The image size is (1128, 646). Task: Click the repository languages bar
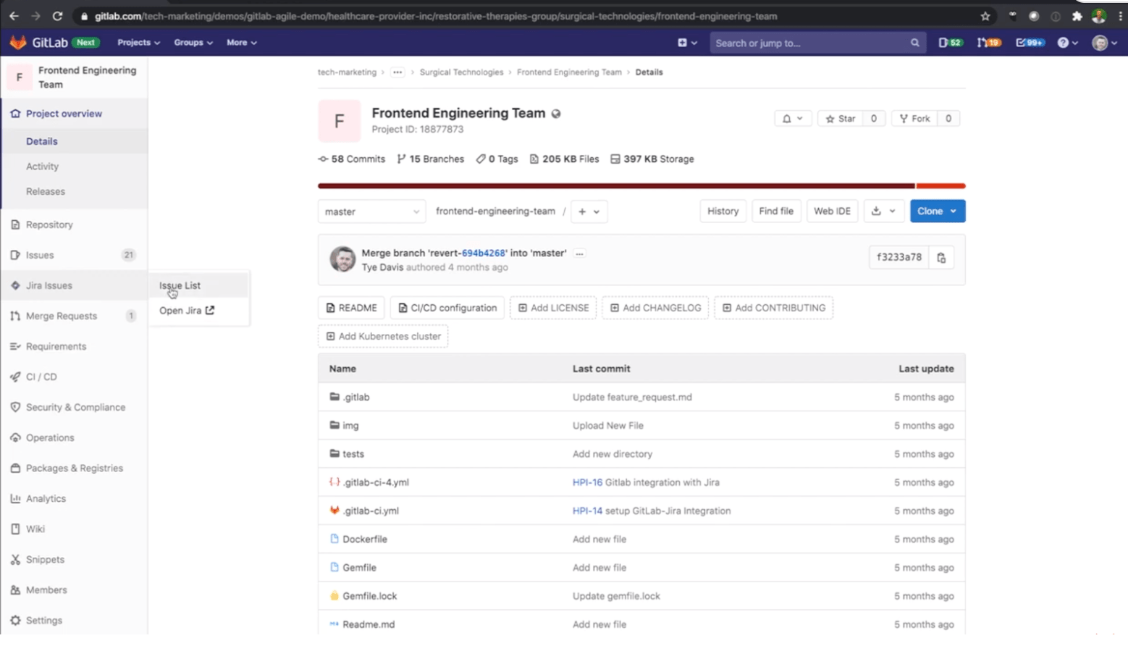point(641,186)
